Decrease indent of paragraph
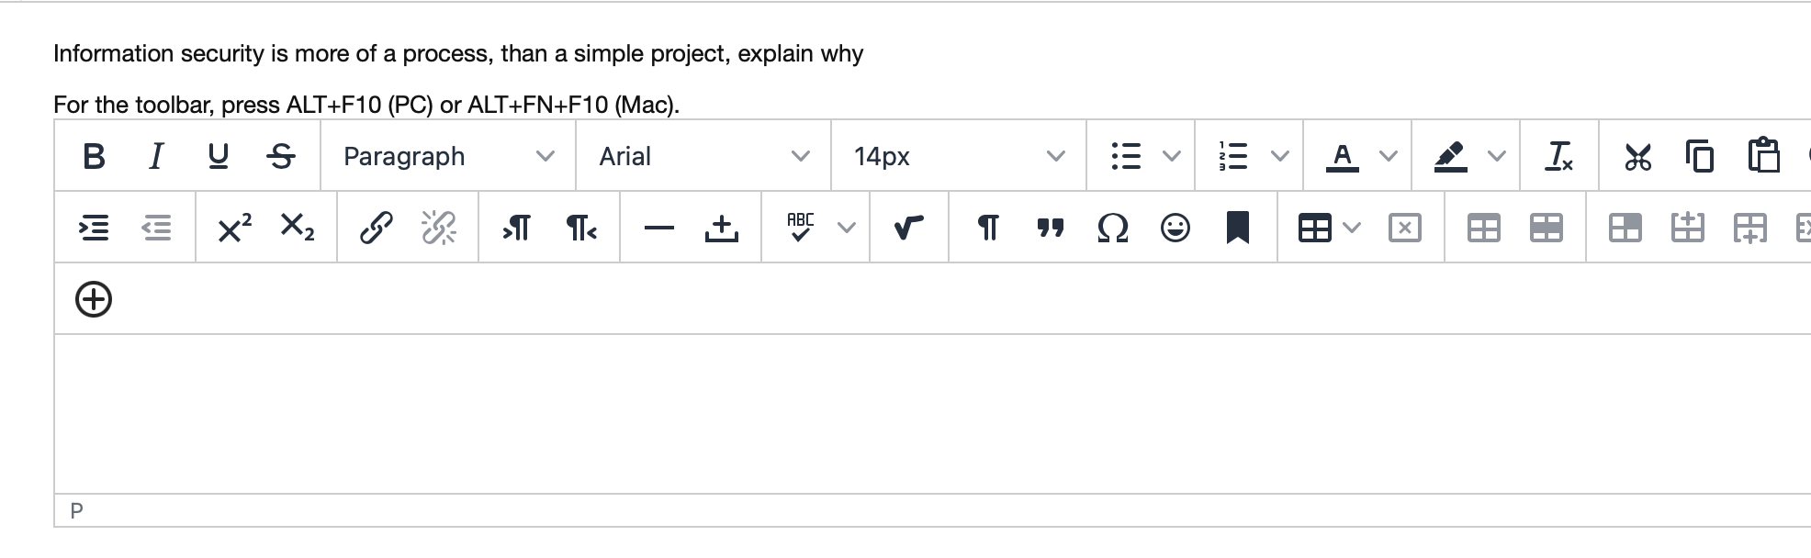The height and width of the screenshot is (558, 1811). [x=156, y=228]
